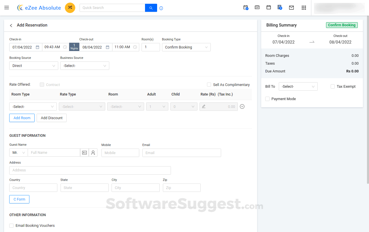Image resolution: width=369 pixels, height=232 pixels.
Task: Click the add reservation calendar-plus icon
Action: coord(246,8)
